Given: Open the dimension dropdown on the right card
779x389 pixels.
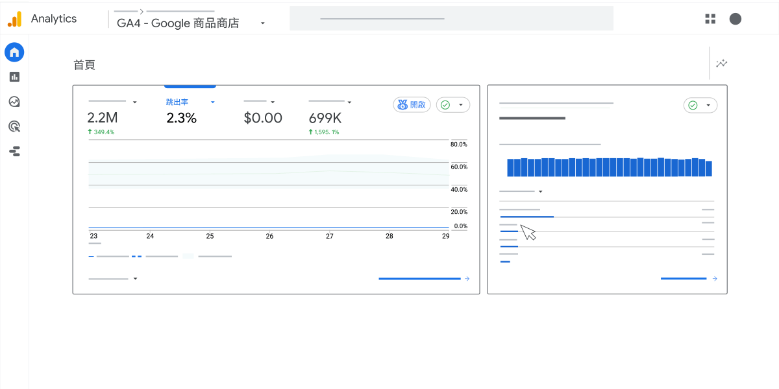Looking at the screenshot, I should (x=539, y=191).
